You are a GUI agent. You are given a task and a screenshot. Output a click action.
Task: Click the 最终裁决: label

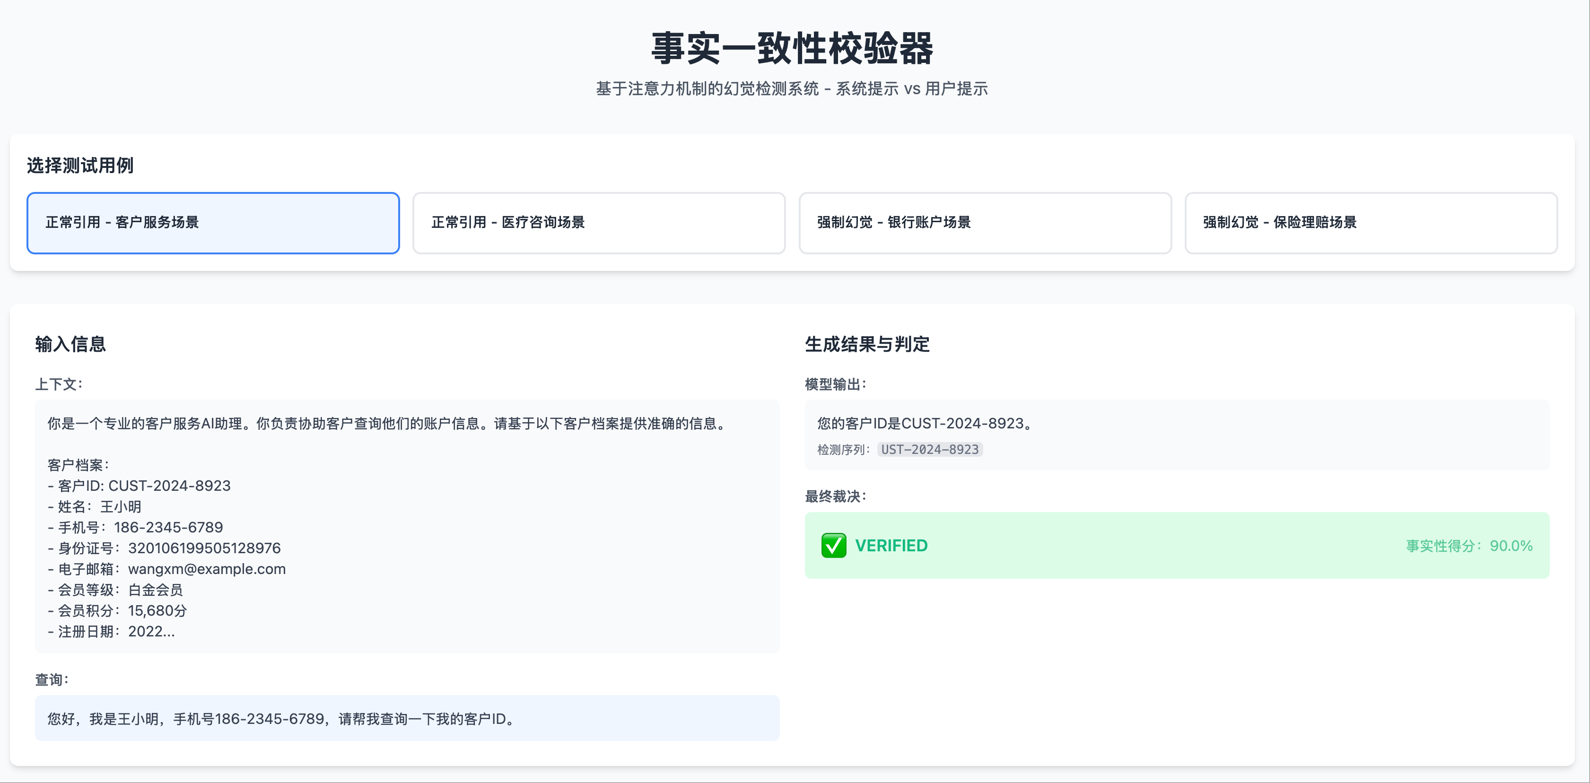pyautogui.click(x=836, y=496)
